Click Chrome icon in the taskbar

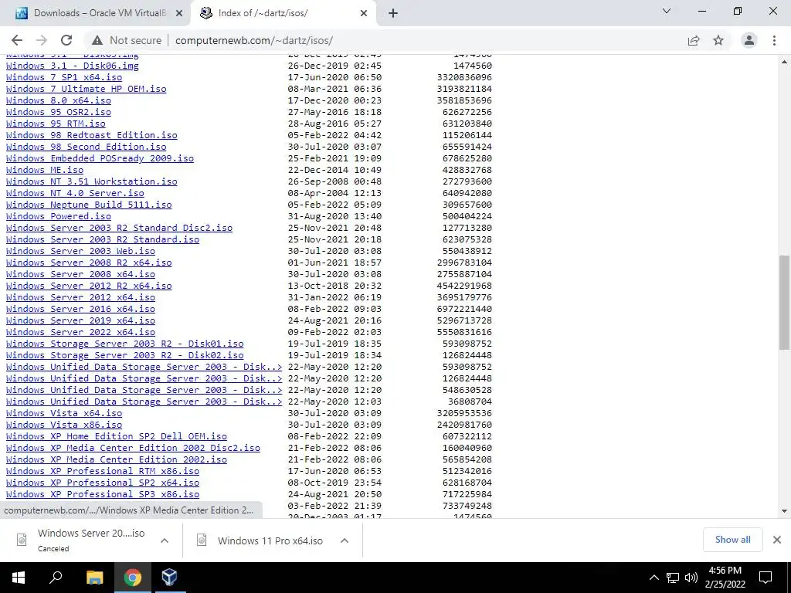tap(132, 578)
